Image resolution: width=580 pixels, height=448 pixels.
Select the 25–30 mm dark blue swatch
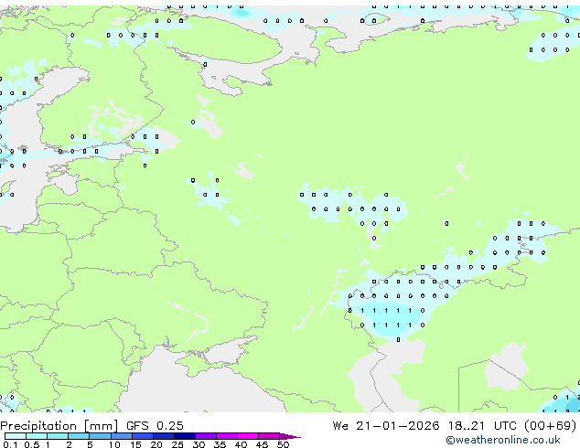pyautogui.click(x=185, y=436)
